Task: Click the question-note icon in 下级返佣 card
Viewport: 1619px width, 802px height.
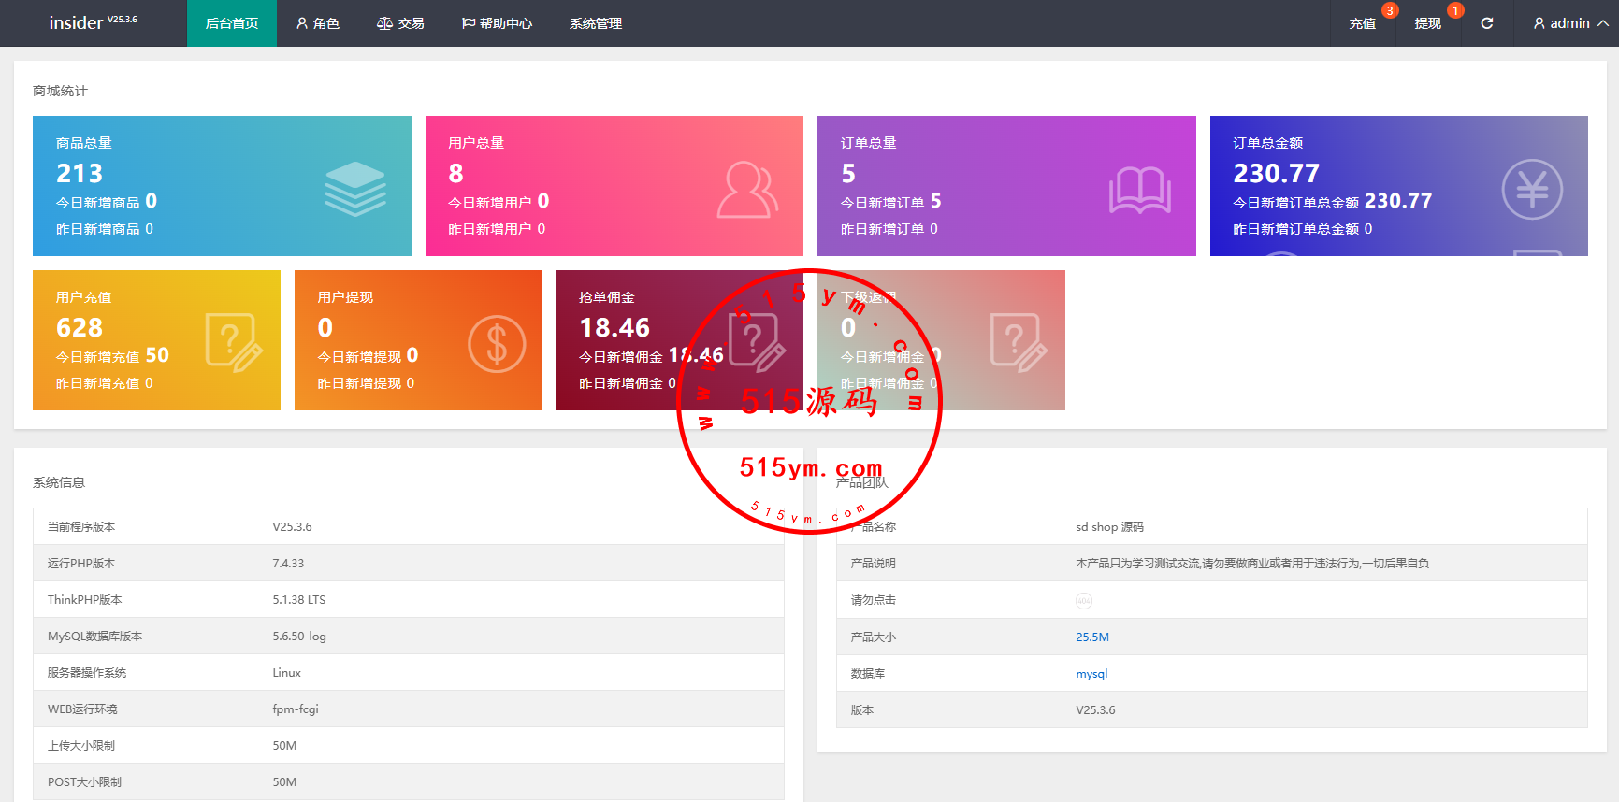Action: (1018, 343)
